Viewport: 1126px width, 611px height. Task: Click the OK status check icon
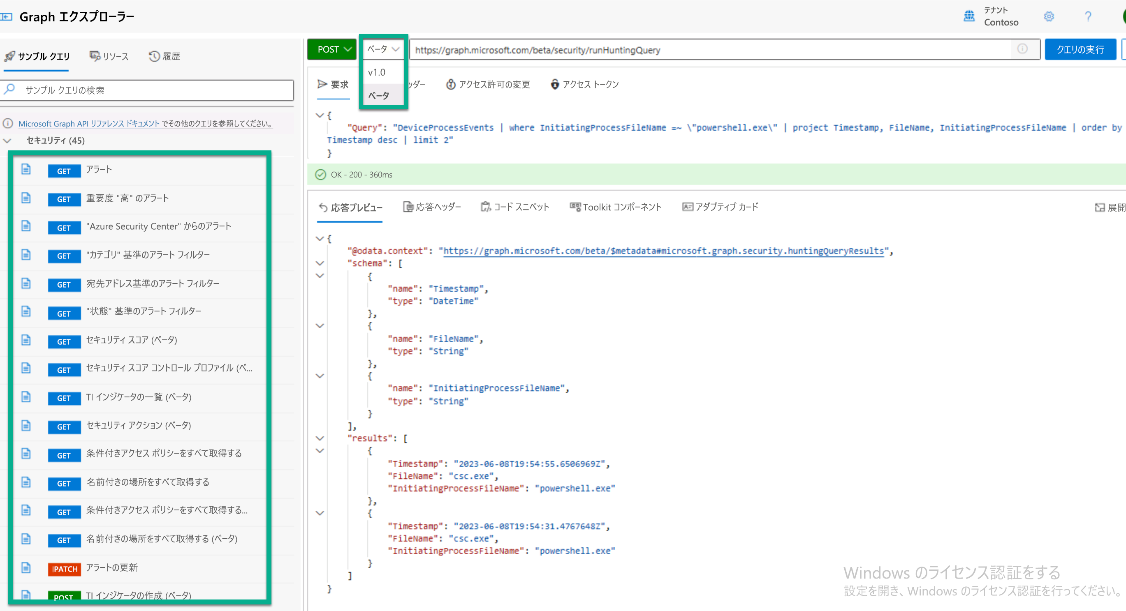[320, 175]
